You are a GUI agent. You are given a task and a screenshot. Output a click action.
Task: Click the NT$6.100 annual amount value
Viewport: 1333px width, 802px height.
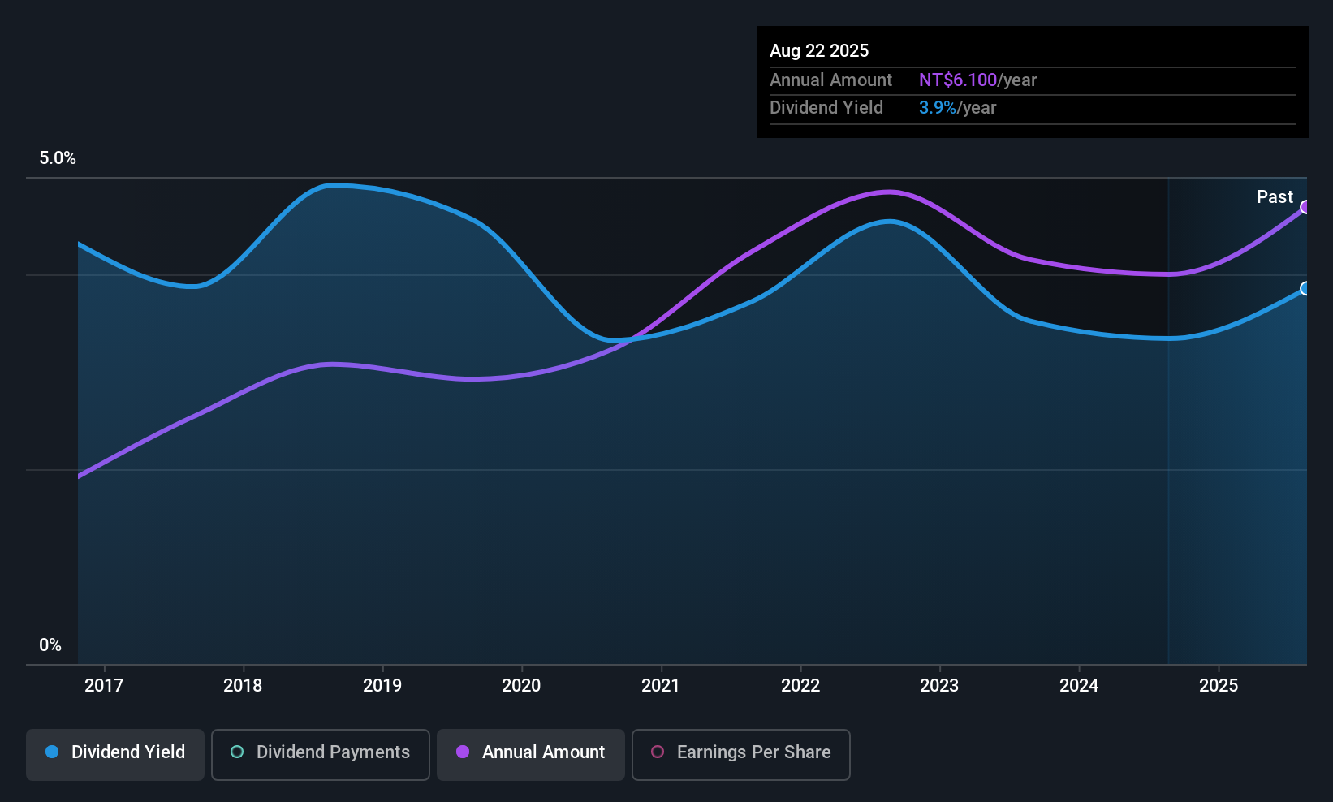click(958, 80)
